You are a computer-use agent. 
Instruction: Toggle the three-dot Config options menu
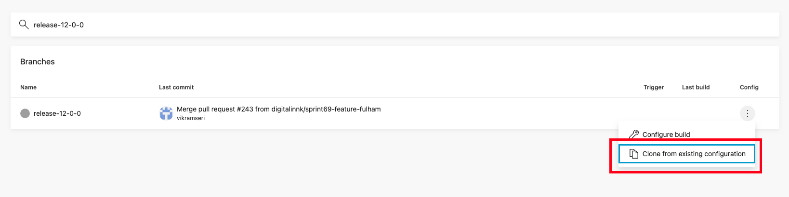tap(747, 113)
